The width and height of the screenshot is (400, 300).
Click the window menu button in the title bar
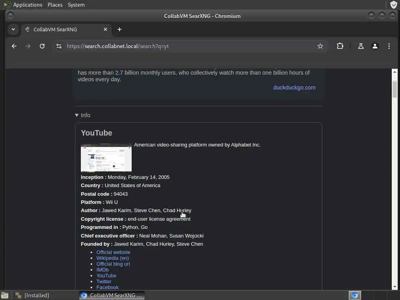11,16
